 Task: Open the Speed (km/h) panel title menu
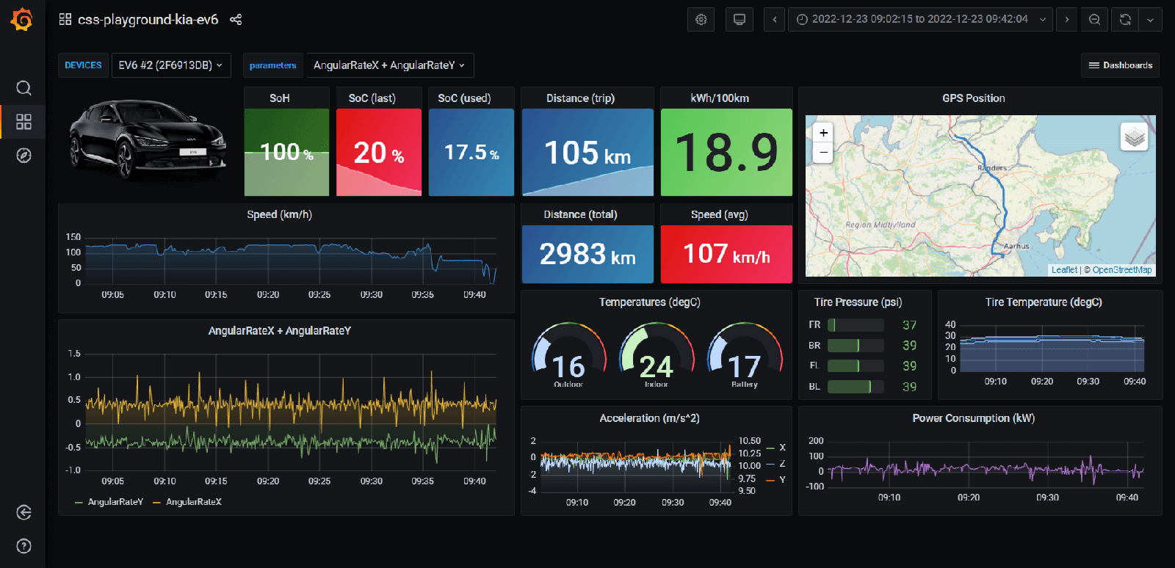point(279,214)
